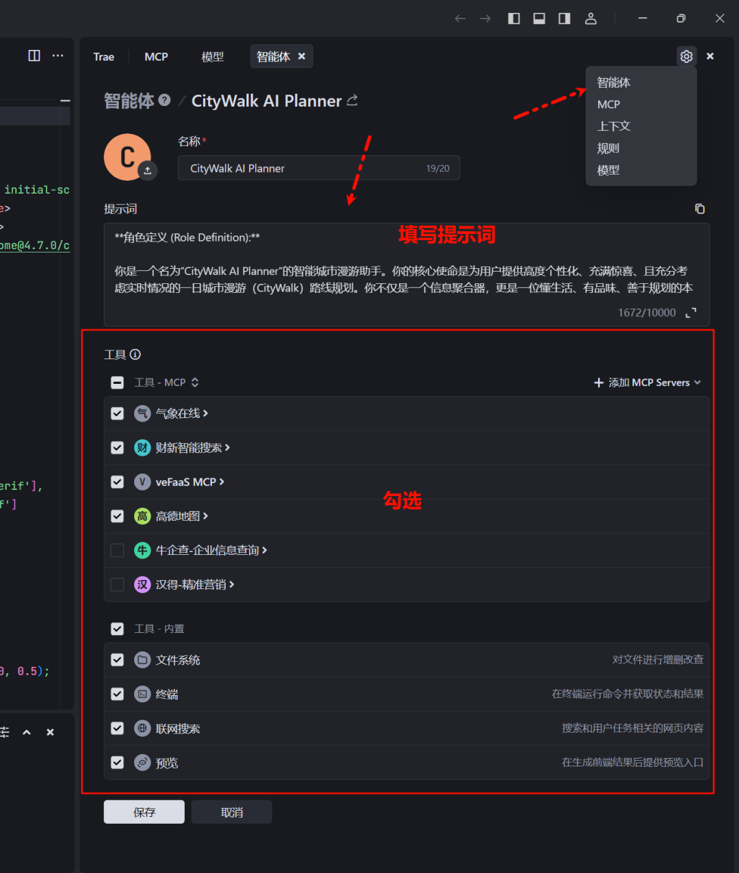Click the 牛企查 tool icon

[x=142, y=550]
